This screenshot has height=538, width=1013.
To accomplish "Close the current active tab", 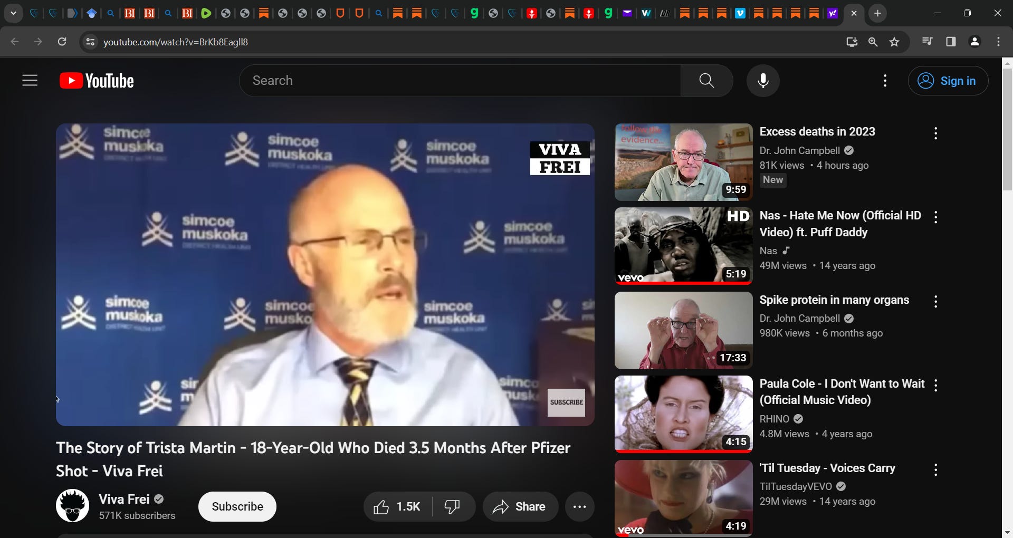I will coord(854,13).
